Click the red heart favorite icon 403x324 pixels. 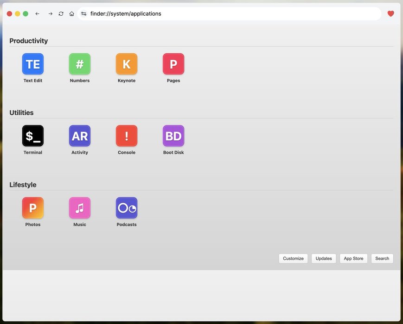(x=390, y=13)
